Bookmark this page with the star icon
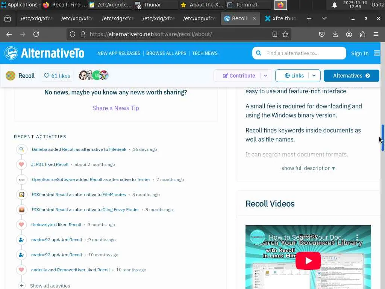 point(285,34)
